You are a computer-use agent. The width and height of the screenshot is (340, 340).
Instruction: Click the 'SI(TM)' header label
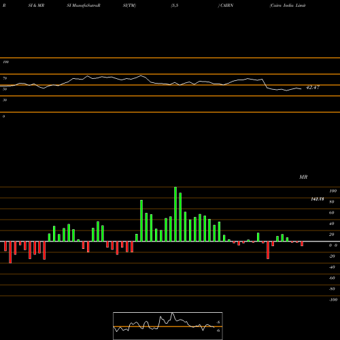[x=129, y=5]
